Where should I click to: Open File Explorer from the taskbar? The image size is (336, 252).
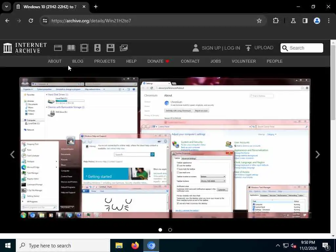[119, 245]
